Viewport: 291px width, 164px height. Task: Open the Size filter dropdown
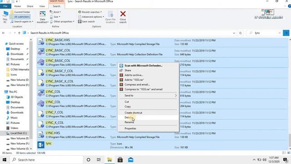click(55, 17)
